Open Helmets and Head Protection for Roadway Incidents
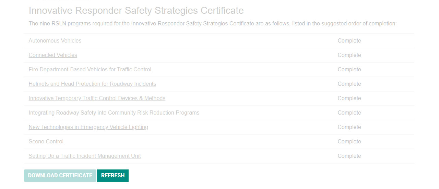The image size is (439, 189). 92,84
